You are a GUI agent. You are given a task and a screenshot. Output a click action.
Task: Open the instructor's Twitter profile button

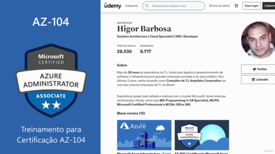tap(258, 69)
